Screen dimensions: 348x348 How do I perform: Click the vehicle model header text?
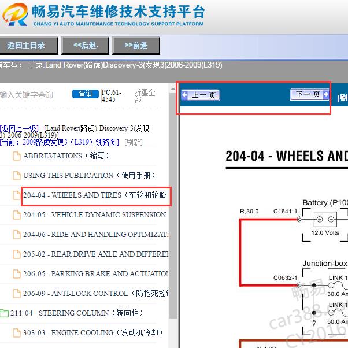tap(111, 65)
